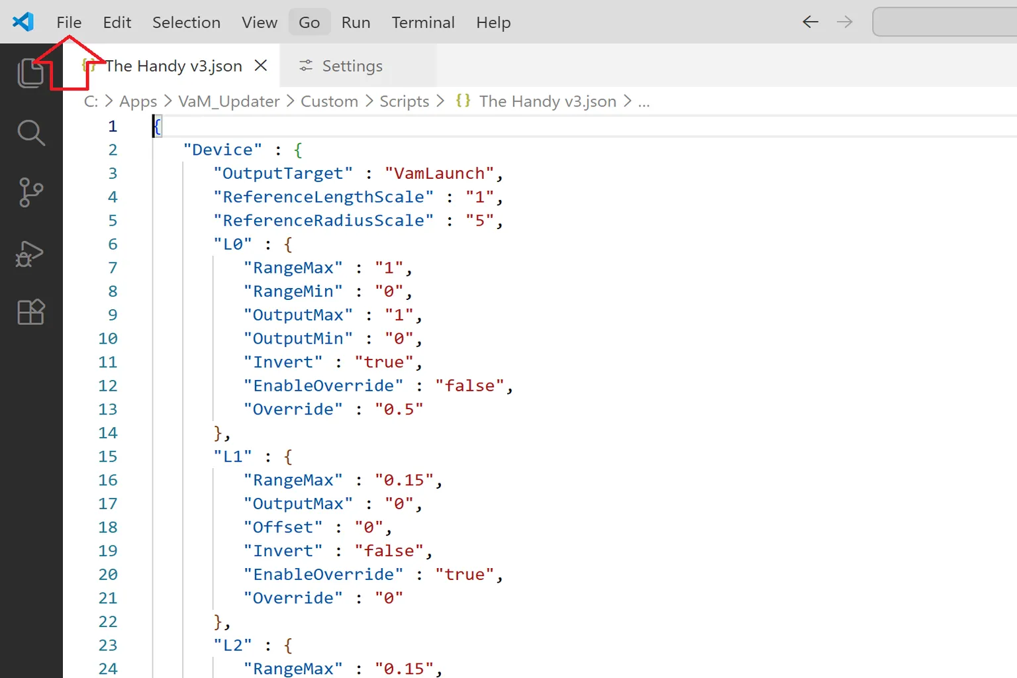Open the Extensions view
The width and height of the screenshot is (1017, 678).
(30, 312)
